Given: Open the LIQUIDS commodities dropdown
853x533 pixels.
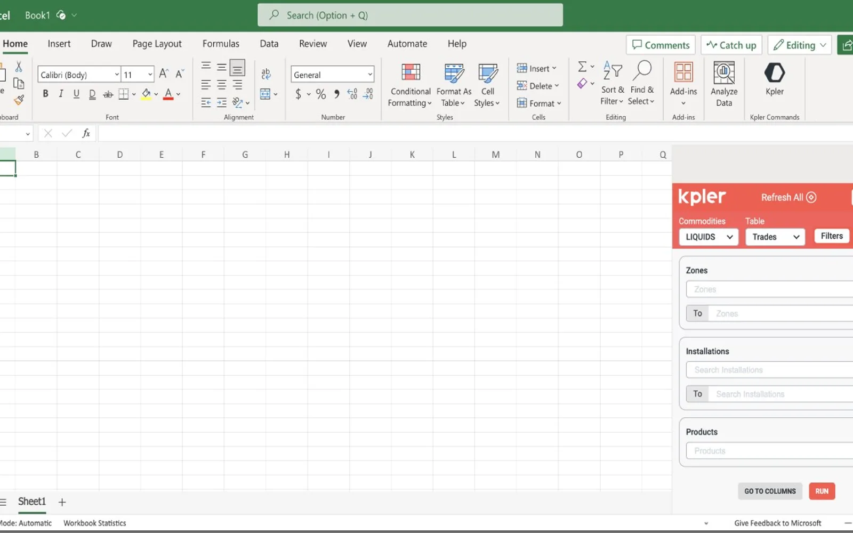Looking at the screenshot, I should (x=708, y=237).
